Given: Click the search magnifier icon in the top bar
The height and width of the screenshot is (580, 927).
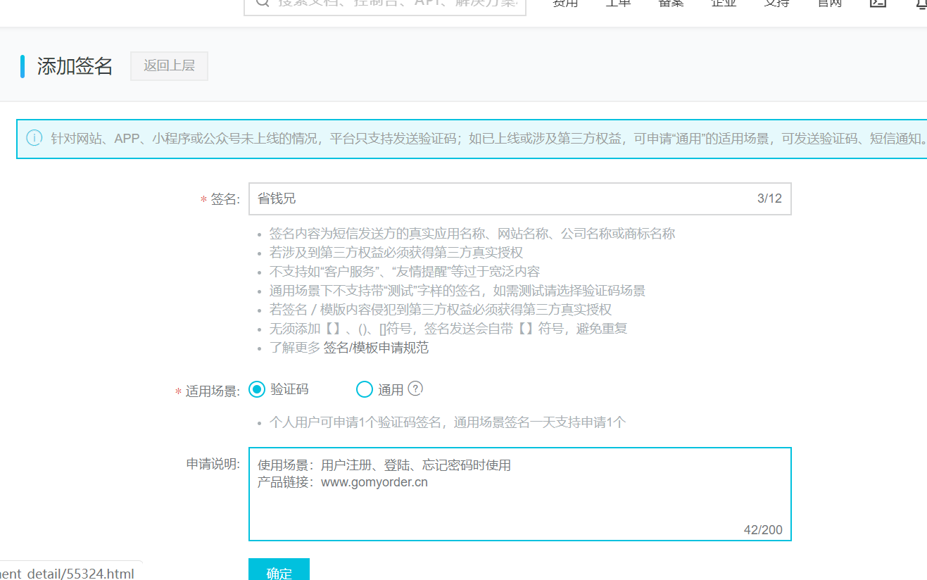Looking at the screenshot, I should 262,4.
